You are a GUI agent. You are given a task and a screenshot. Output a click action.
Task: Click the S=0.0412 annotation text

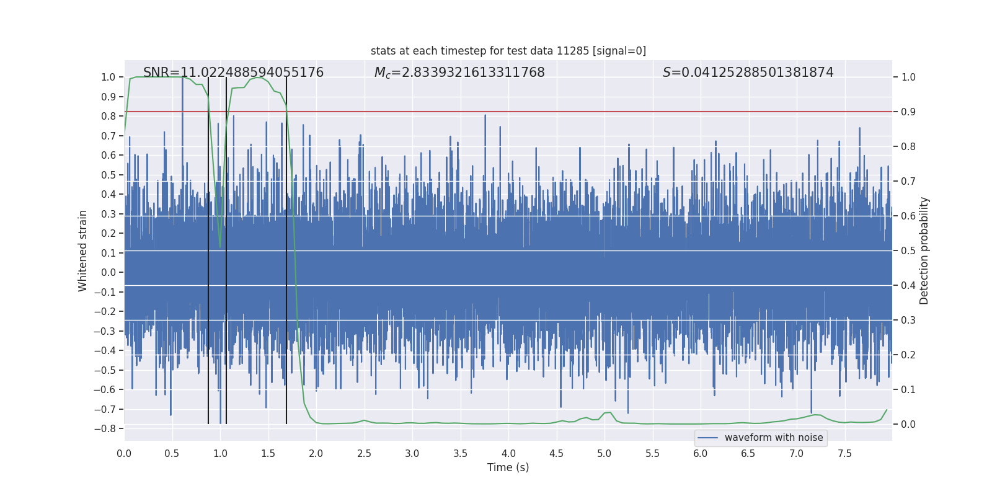(x=748, y=73)
